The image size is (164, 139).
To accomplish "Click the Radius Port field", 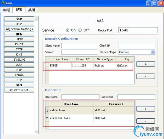I will (138, 30).
